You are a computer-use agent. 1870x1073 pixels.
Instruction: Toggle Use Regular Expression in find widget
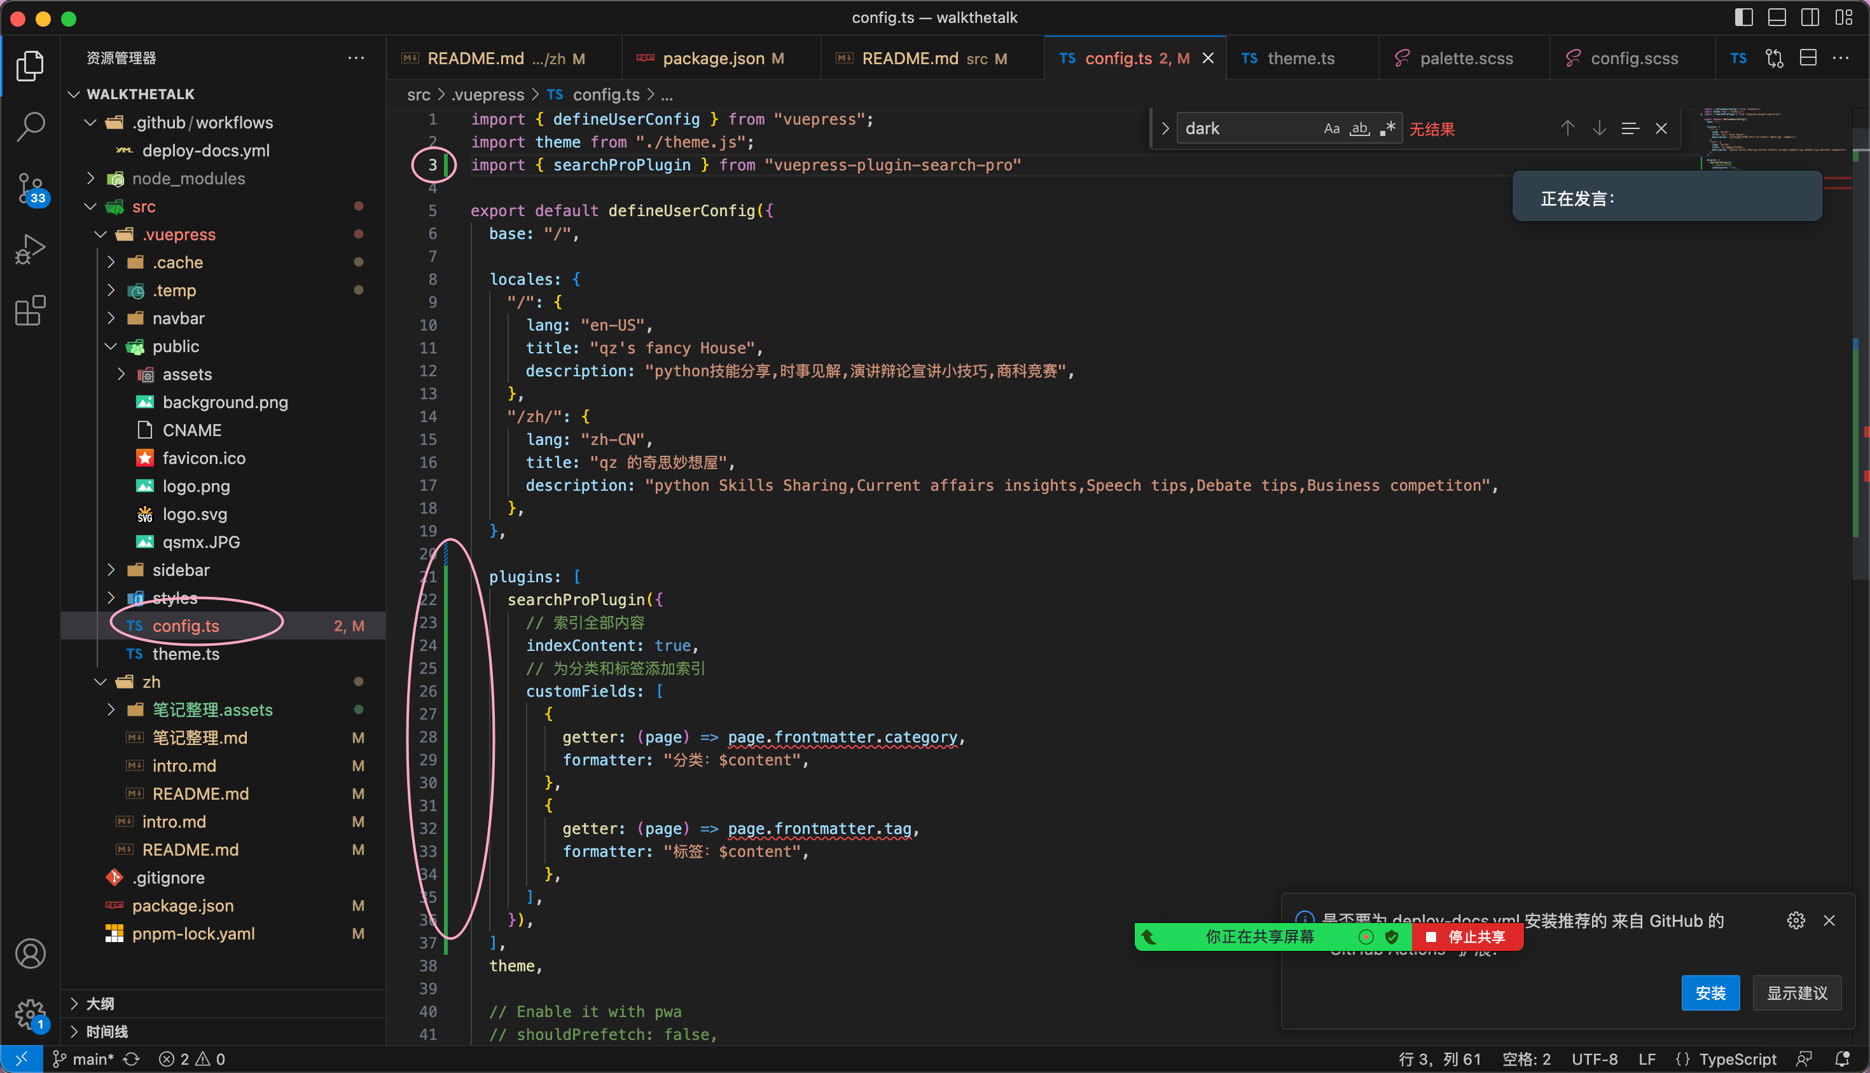coord(1387,128)
